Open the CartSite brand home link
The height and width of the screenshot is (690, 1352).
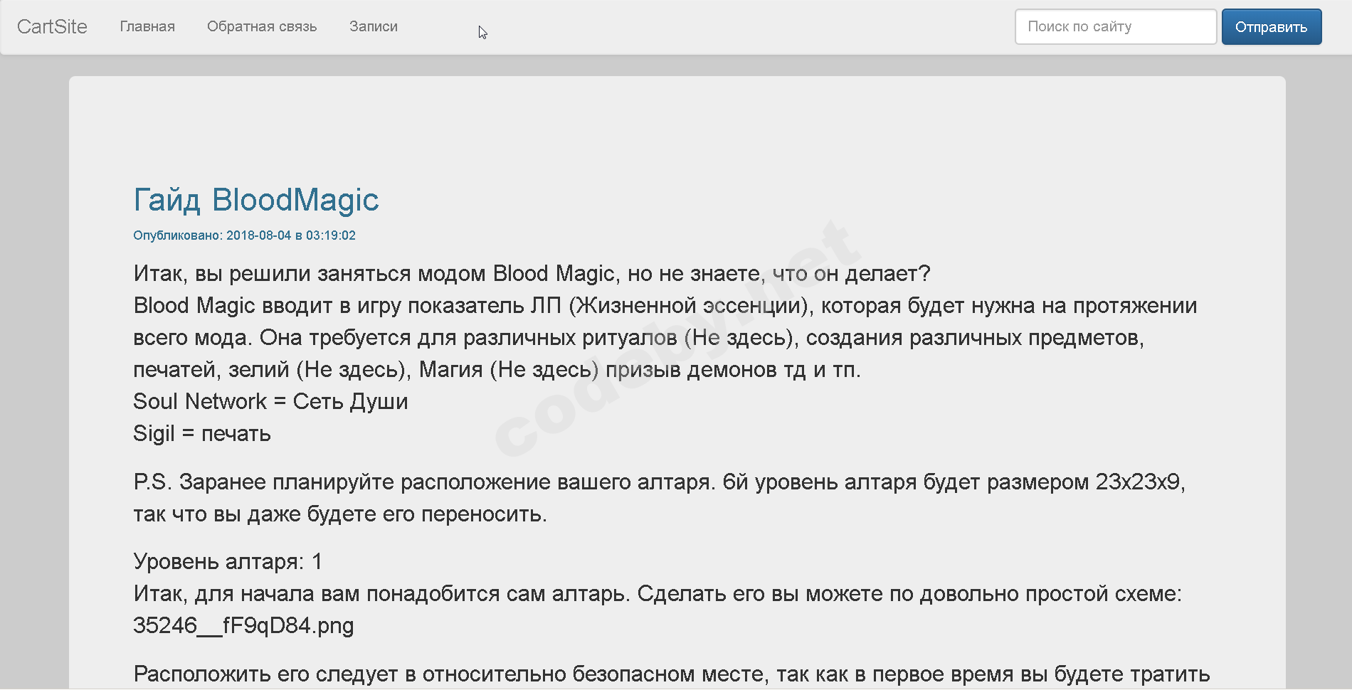click(x=52, y=26)
